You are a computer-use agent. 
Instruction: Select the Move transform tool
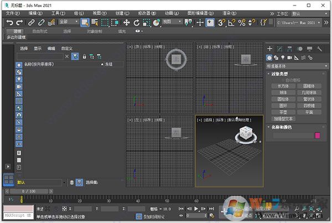127,22
